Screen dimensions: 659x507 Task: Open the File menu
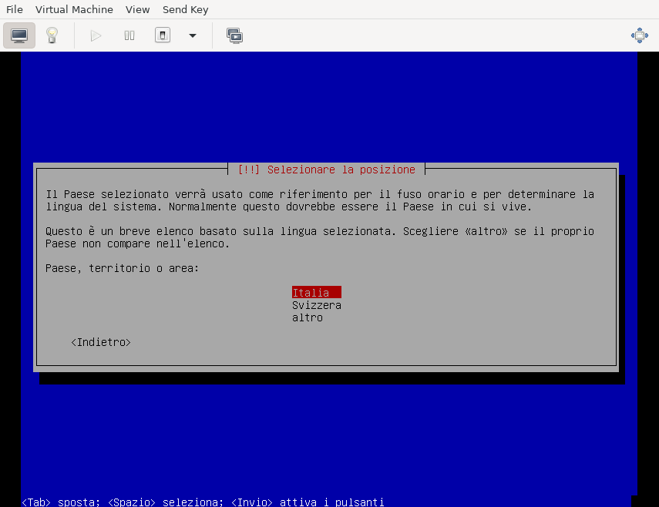[15, 9]
